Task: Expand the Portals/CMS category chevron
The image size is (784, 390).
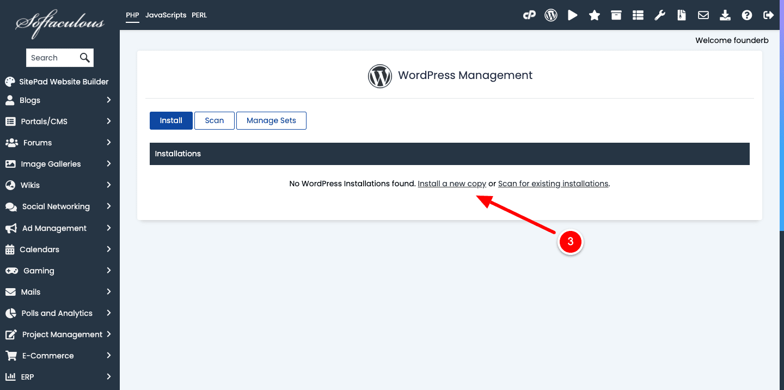Action: tap(109, 121)
